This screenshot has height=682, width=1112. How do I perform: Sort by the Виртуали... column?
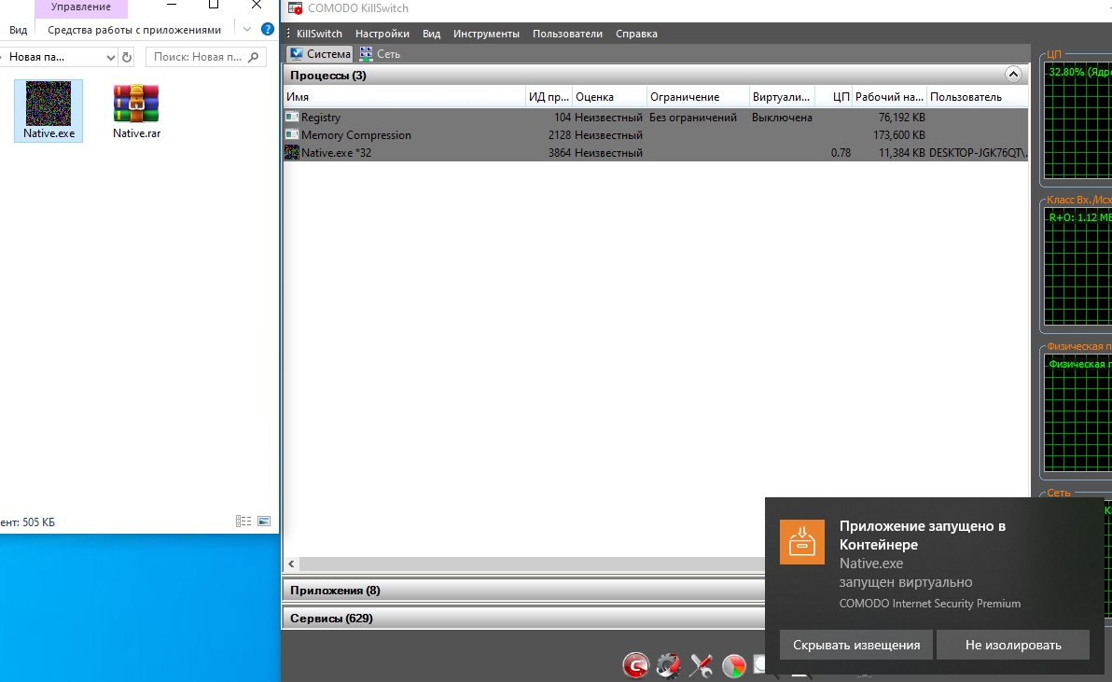pyautogui.click(x=782, y=97)
